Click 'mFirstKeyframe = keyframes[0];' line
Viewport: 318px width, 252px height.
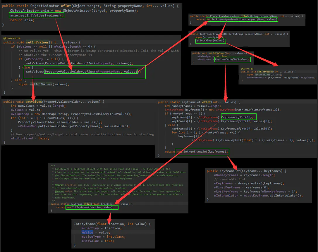pos(242,187)
